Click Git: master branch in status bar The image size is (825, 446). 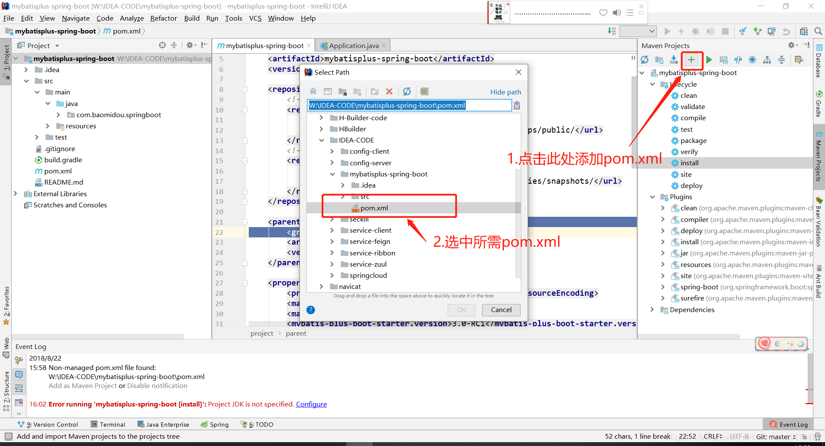776,437
